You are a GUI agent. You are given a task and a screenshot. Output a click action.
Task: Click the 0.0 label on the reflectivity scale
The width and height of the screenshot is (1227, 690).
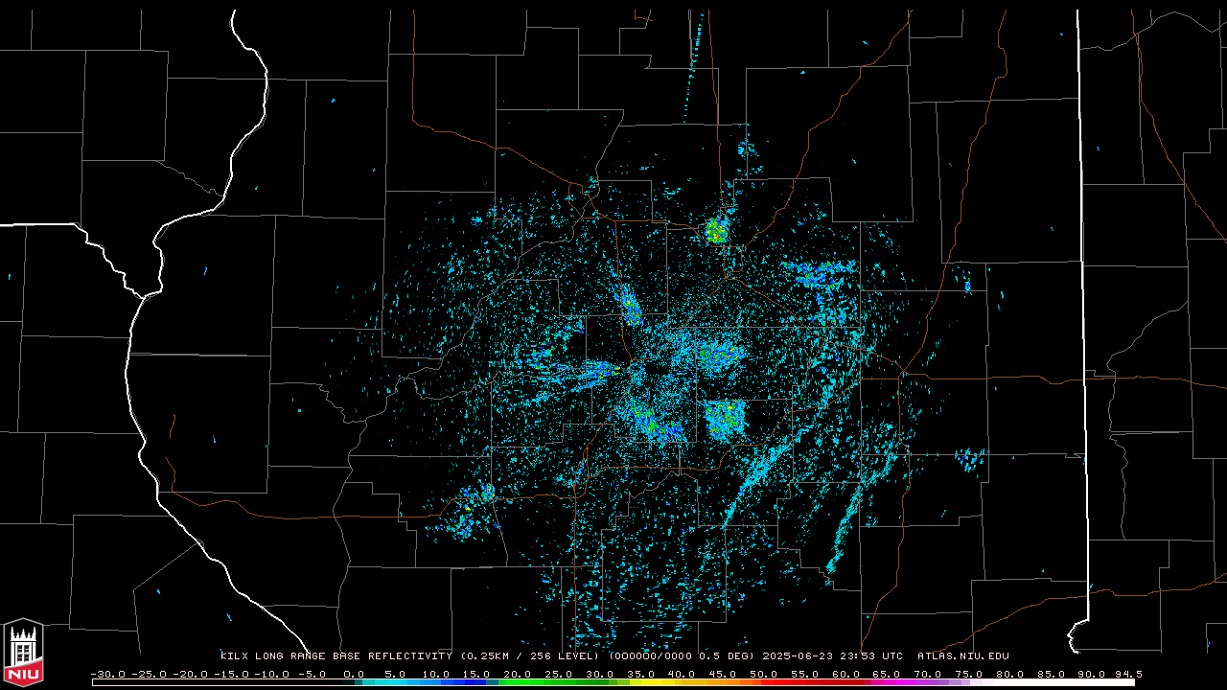click(x=354, y=675)
